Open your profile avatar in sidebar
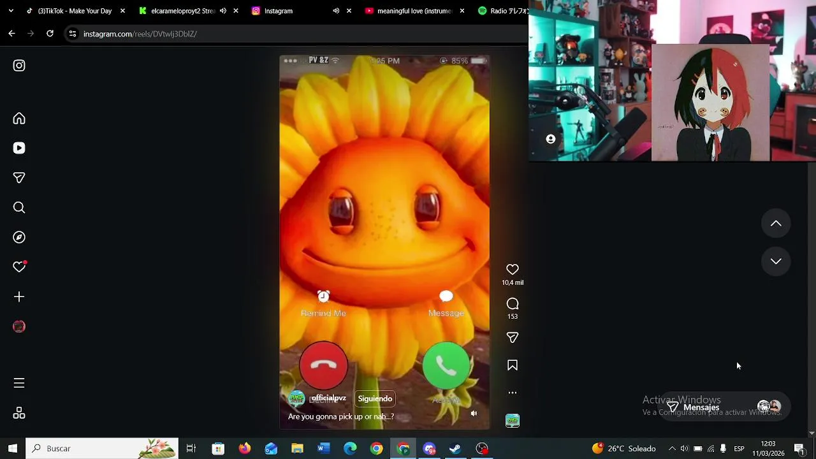 [x=19, y=326]
